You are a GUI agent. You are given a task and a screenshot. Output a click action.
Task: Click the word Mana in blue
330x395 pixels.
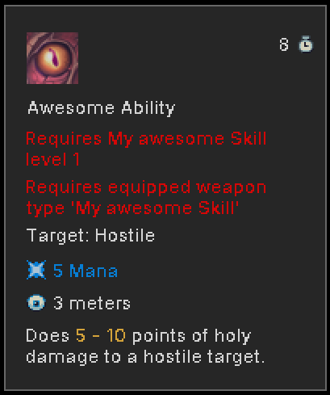pyautogui.click(x=94, y=271)
